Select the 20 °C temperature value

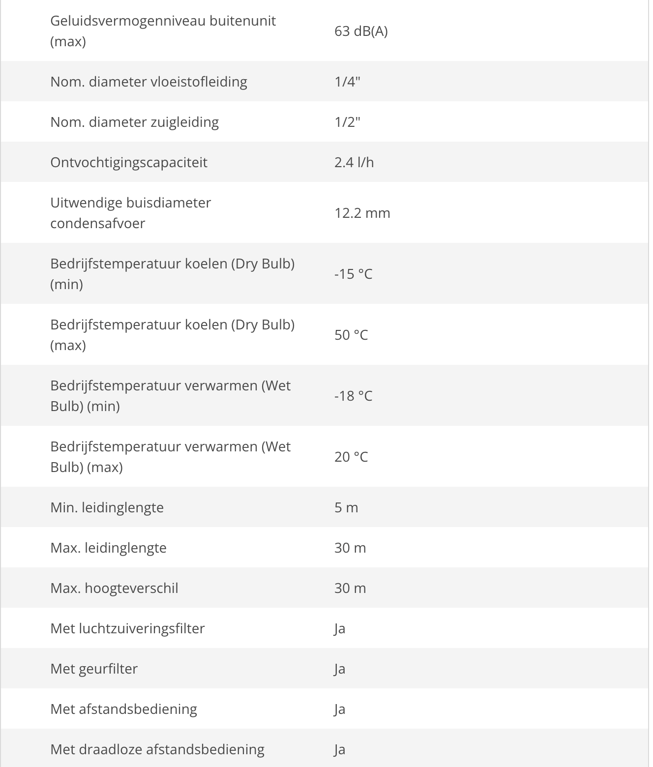pos(351,457)
